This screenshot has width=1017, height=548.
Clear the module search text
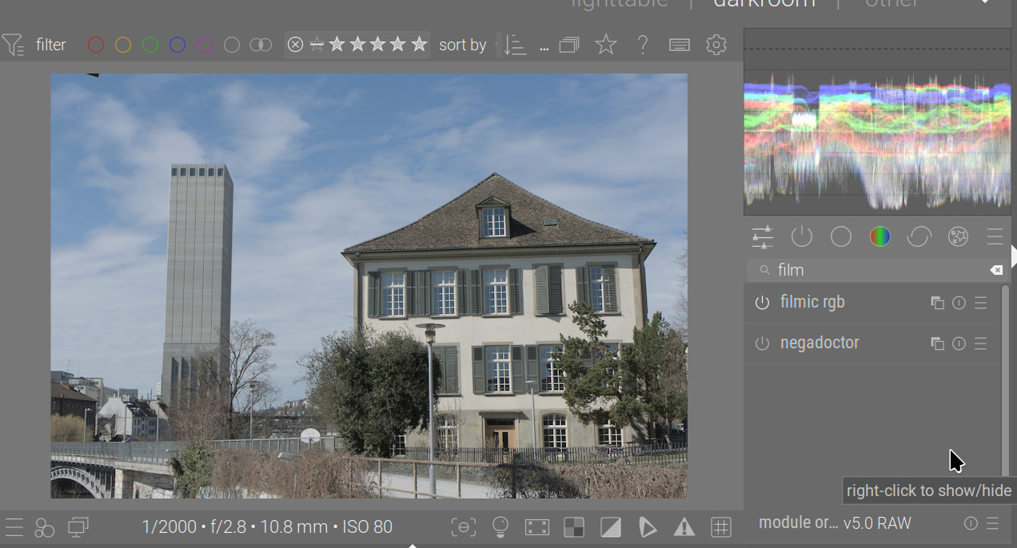point(996,270)
